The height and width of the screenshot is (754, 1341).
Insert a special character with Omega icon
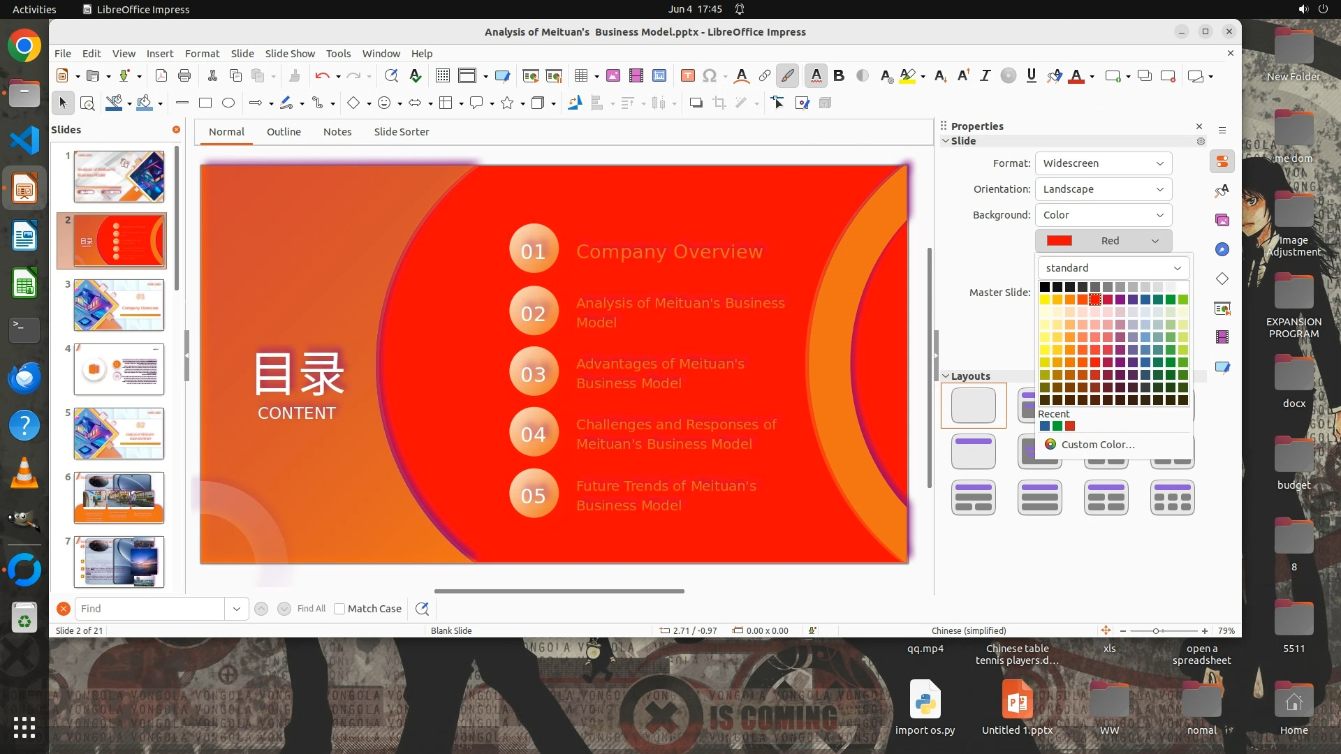[x=710, y=76]
